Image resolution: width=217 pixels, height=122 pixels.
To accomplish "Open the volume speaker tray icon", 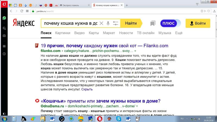I will 199,119.
